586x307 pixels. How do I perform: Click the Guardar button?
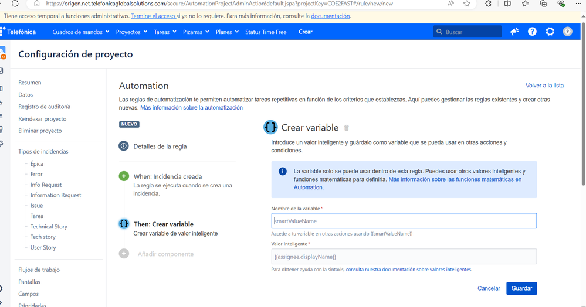(x=521, y=288)
